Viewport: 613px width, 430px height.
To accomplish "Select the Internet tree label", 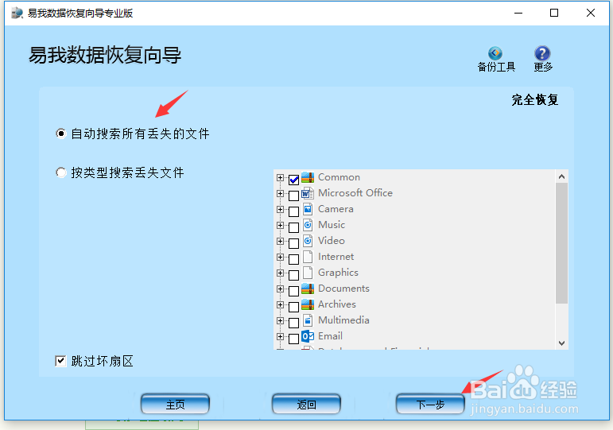I will [x=336, y=257].
